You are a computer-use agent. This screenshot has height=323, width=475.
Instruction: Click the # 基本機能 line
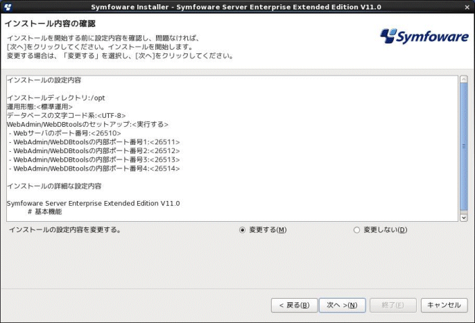click(44, 211)
